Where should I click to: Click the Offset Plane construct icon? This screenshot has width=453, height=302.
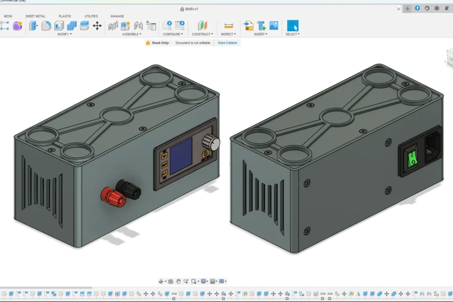202,26
